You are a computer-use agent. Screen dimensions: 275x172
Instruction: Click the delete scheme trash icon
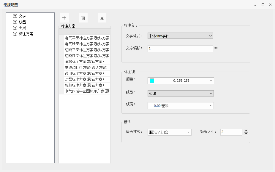(x=83, y=18)
